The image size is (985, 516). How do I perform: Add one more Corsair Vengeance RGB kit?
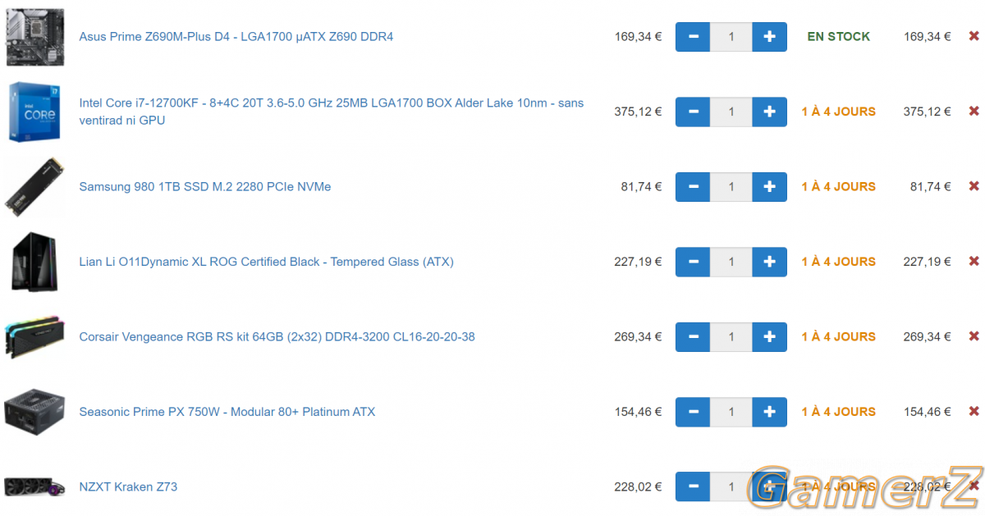[769, 337]
